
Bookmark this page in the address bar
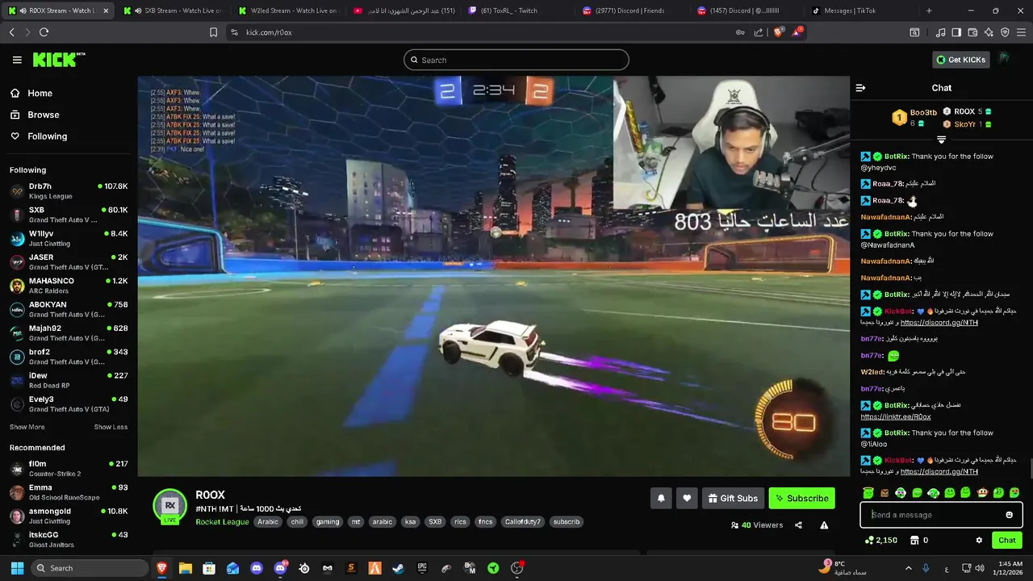pyautogui.click(x=213, y=32)
